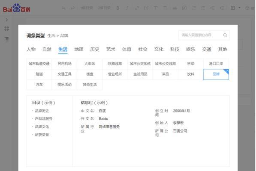Choose the 菜品 entry type
The height and width of the screenshot is (171, 256).
[x=166, y=74]
